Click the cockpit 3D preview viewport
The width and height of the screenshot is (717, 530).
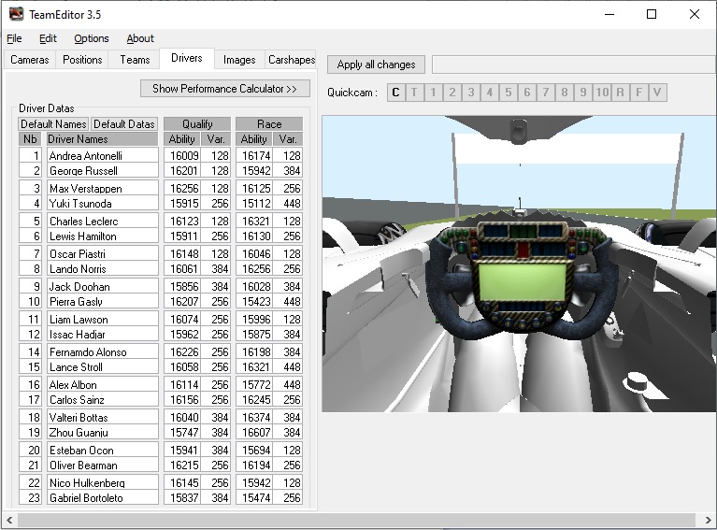pos(519,264)
